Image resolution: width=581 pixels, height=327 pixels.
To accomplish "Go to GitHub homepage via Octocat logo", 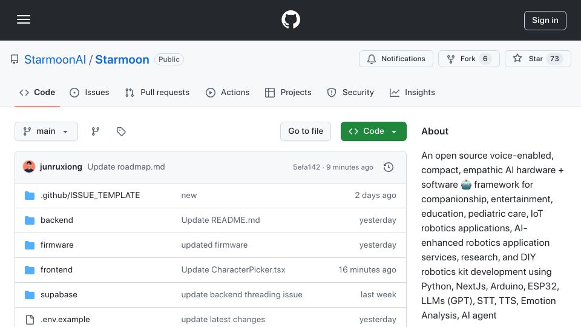I will (x=290, y=19).
